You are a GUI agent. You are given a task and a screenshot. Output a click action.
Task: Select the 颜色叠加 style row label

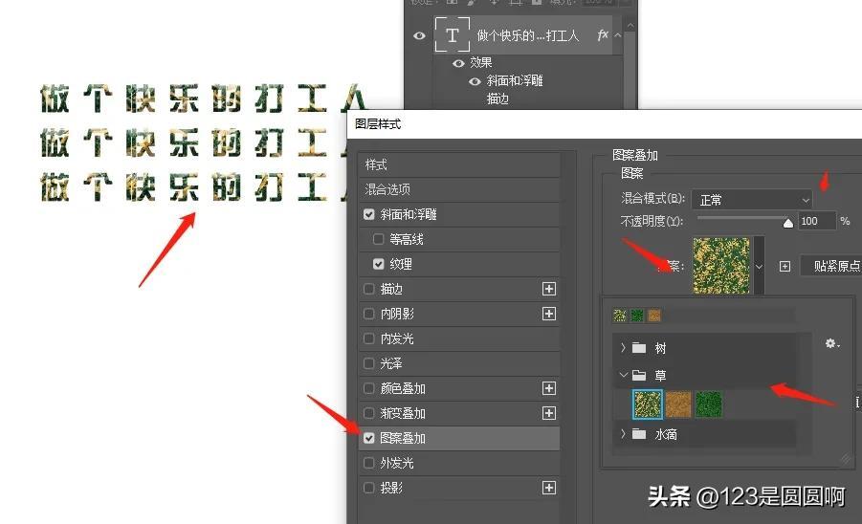(403, 388)
